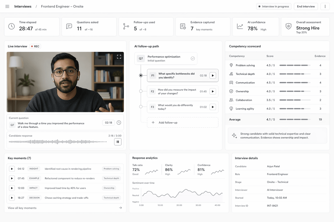Viewport: 334px width, 222px height.
Task: Click the Overall assessment shield icon
Action: pos(289,26)
